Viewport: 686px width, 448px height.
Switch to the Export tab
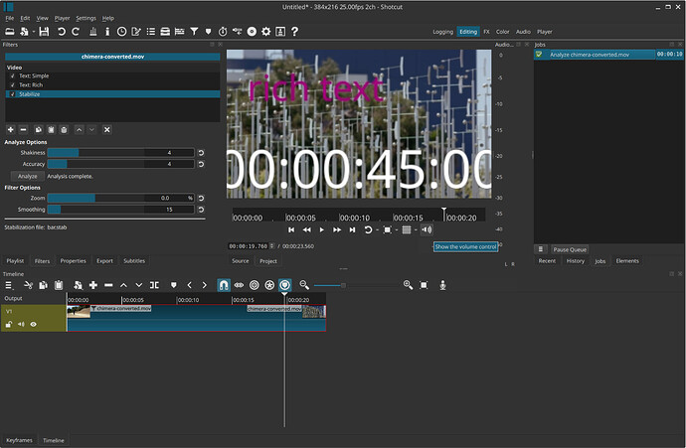(104, 261)
